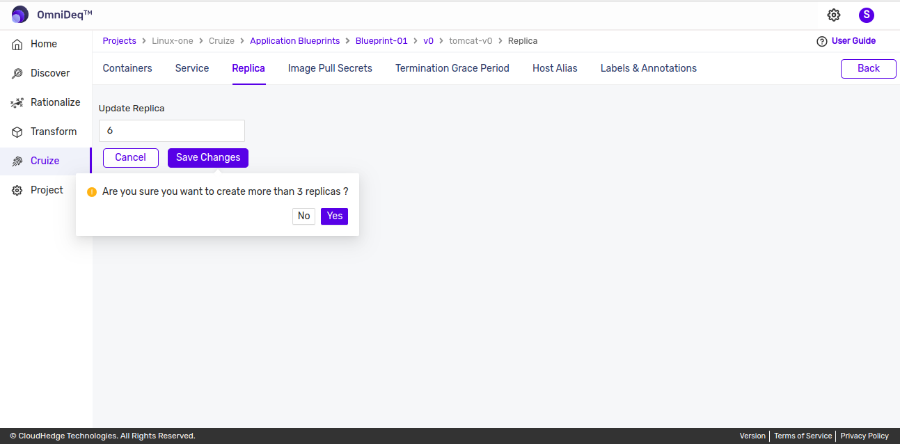Open the user avatar S menu
The image size is (900, 444).
(867, 15)
